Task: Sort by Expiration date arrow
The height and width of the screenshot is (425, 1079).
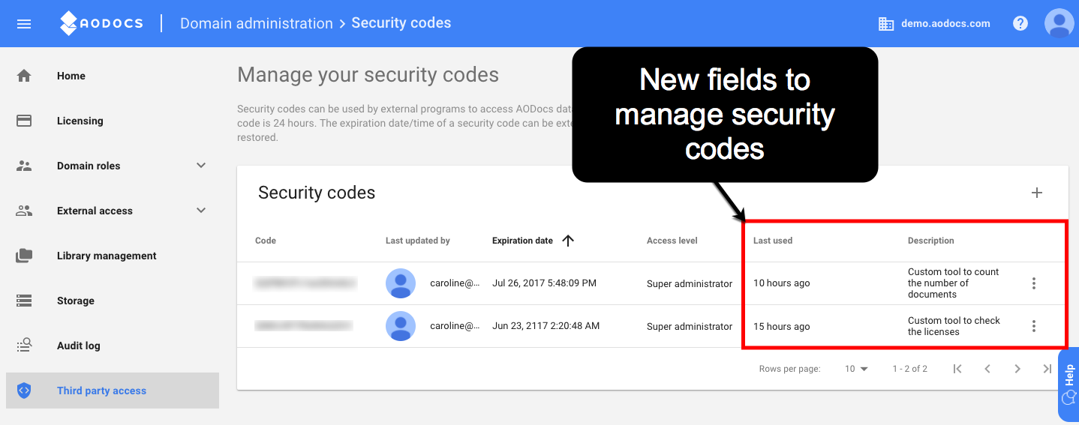Action: tap(568, 241)
